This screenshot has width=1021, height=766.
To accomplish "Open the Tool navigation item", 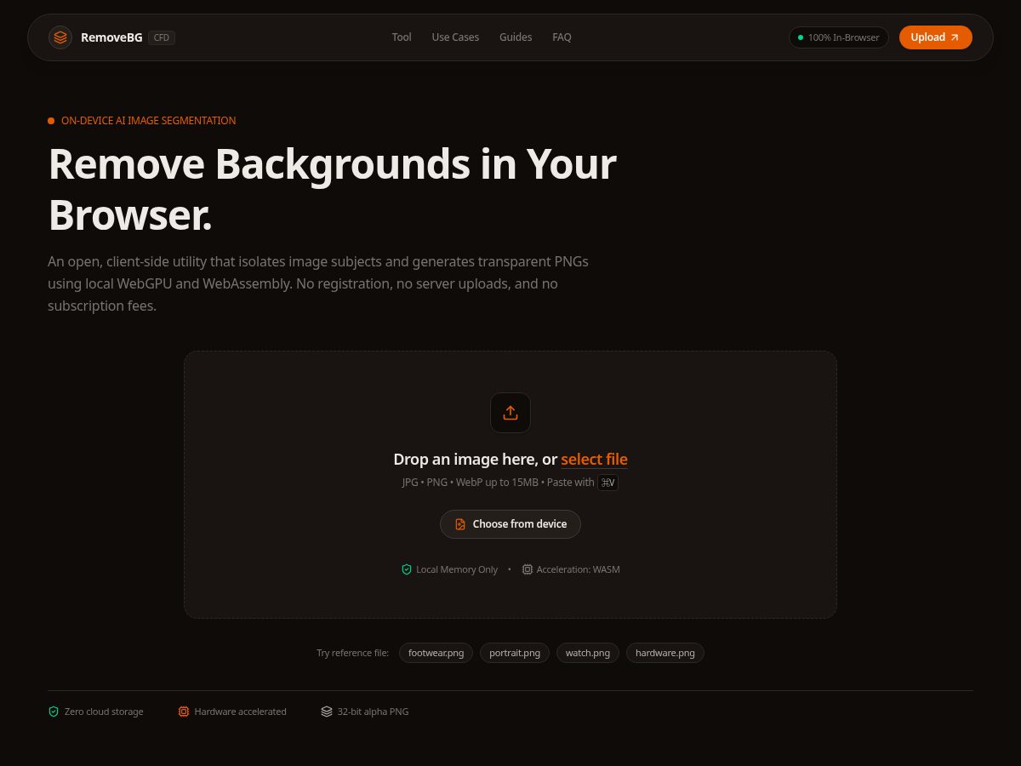I will [402, 37].
